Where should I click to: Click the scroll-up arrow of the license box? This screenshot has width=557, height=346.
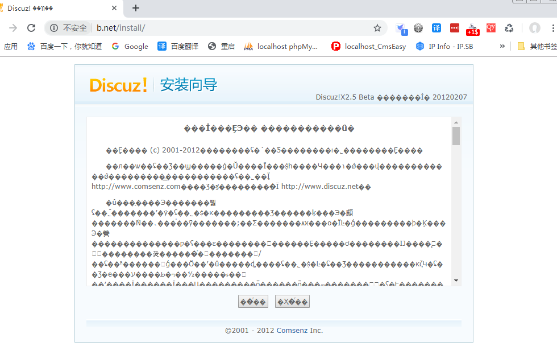456,122
